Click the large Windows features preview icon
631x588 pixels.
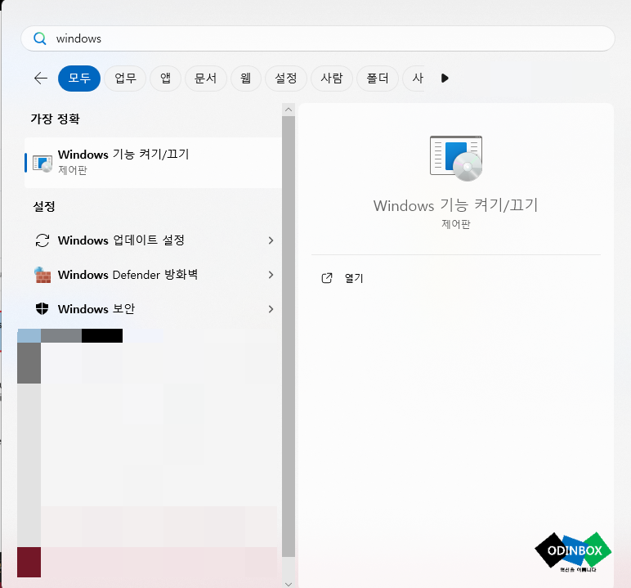pyautogui.click(x=456, y=159)
